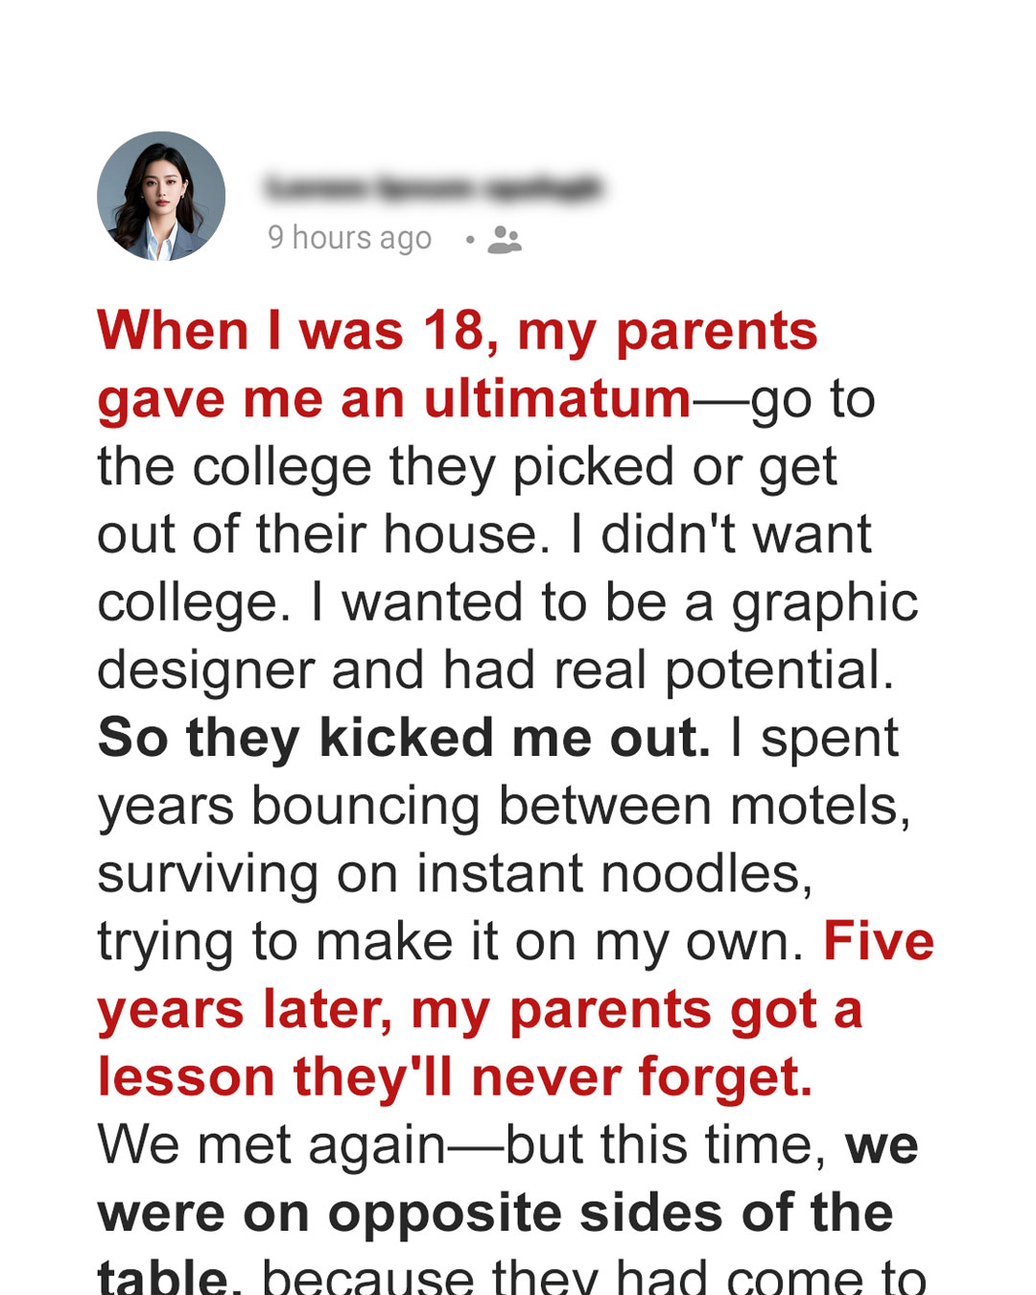This screenshot has width=1036, height=1295.
Task: Click the dot separator before audience icon
Action: pyautogui.click(x=470, y=239)
